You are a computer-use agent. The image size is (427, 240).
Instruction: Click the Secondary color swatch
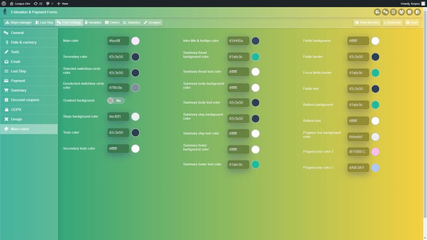coord(135,57)
